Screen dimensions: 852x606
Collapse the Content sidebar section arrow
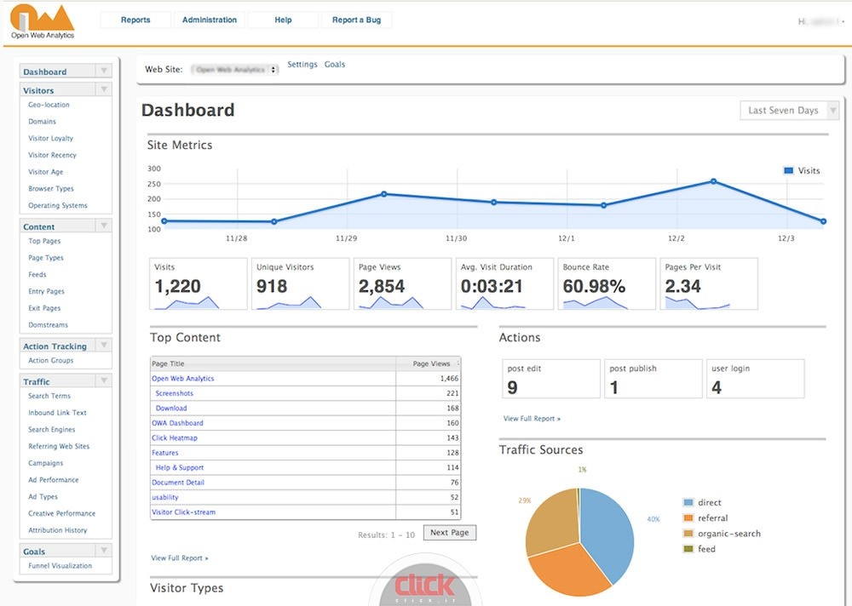coord(104,226)
